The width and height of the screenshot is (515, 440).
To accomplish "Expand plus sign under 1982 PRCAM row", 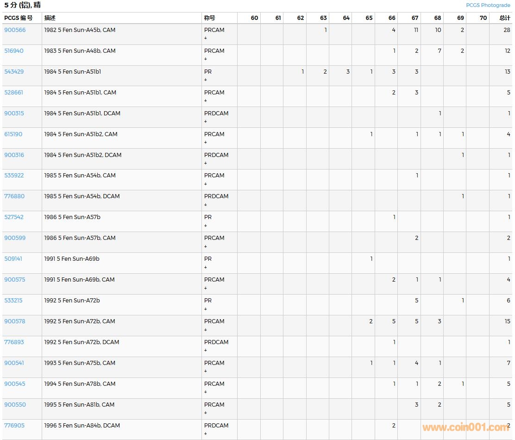I will click(x=206, y=38).
